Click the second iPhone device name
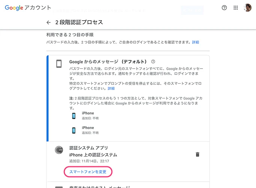The width and height of the screenshot is (256, 188). pos(88,128)
